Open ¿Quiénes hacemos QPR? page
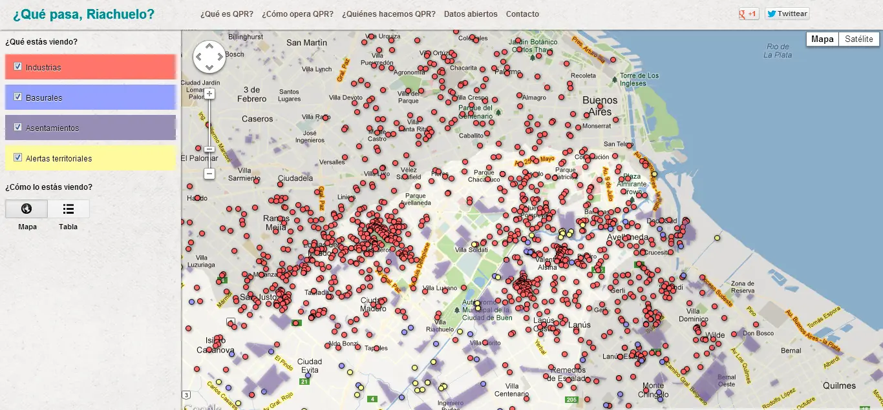Viewport: 883px width, 410px height. (x=389, y=14)
